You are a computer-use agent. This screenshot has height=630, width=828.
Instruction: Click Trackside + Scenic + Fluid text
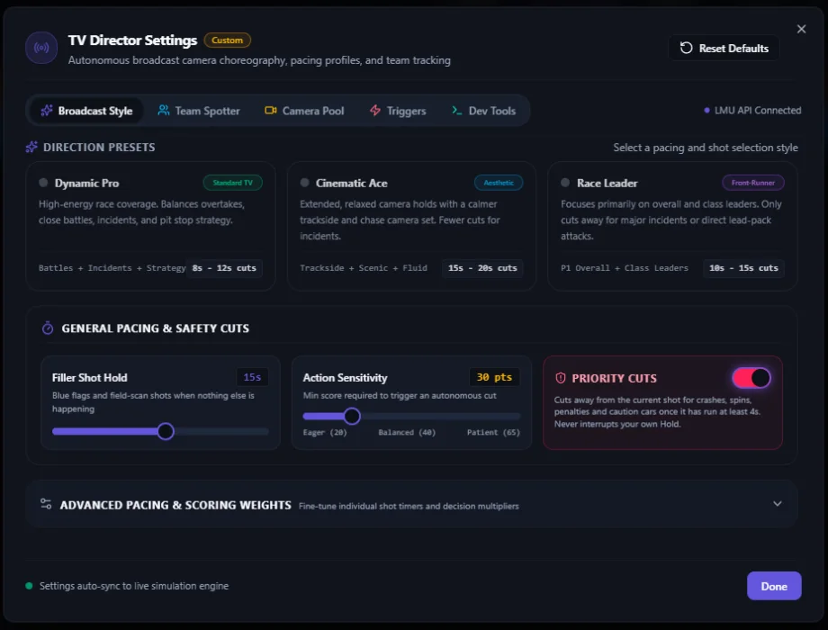click(x=364, y=267)
